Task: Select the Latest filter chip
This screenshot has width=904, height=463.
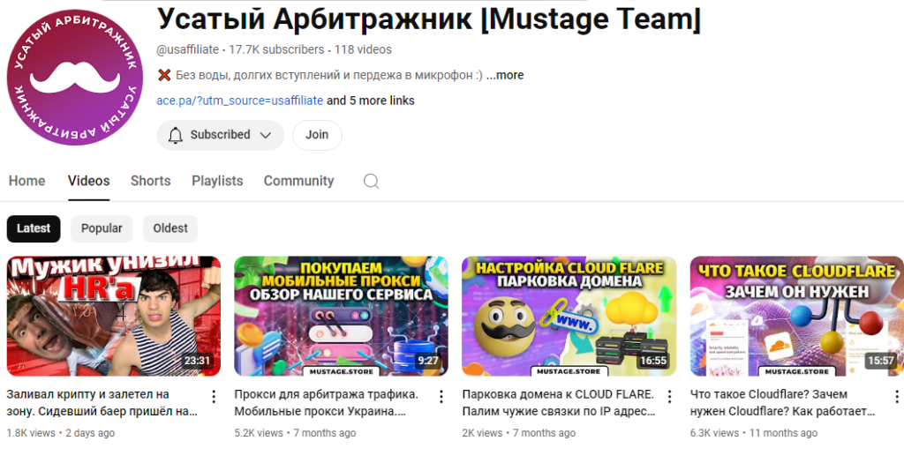Action: (x=34, y=228)
